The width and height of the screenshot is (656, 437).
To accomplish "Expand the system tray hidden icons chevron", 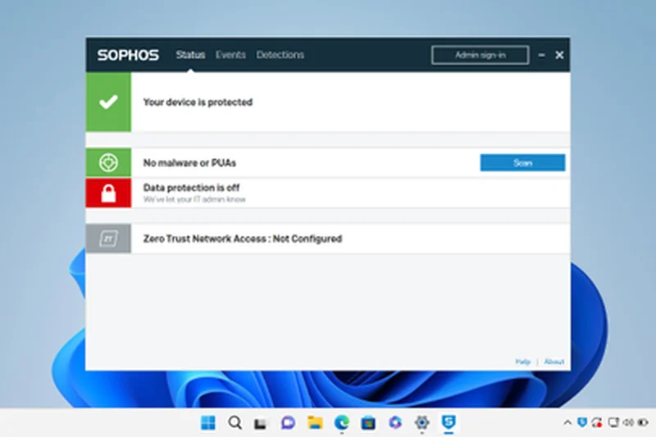I will (x=567, y=422).
